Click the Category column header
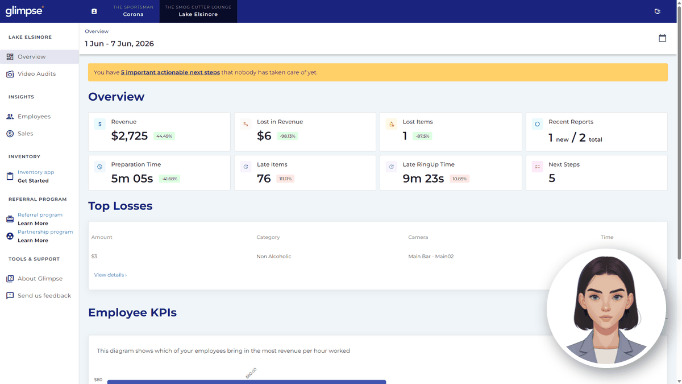Image resolution: width=682 pixels, height=384 pixels. coord(268,237)
